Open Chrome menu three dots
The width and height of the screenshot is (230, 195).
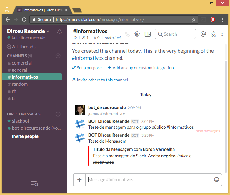point(222,19)
